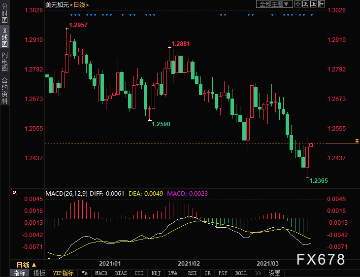360x277 pixels.
Task: Click the orange price marker arrow
Action: (x=357, y=141)
